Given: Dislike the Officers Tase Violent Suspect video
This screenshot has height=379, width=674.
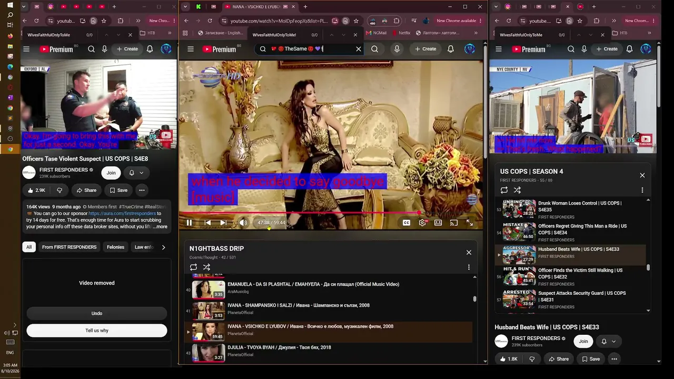Looking at the screenshot, I should 59,190.
